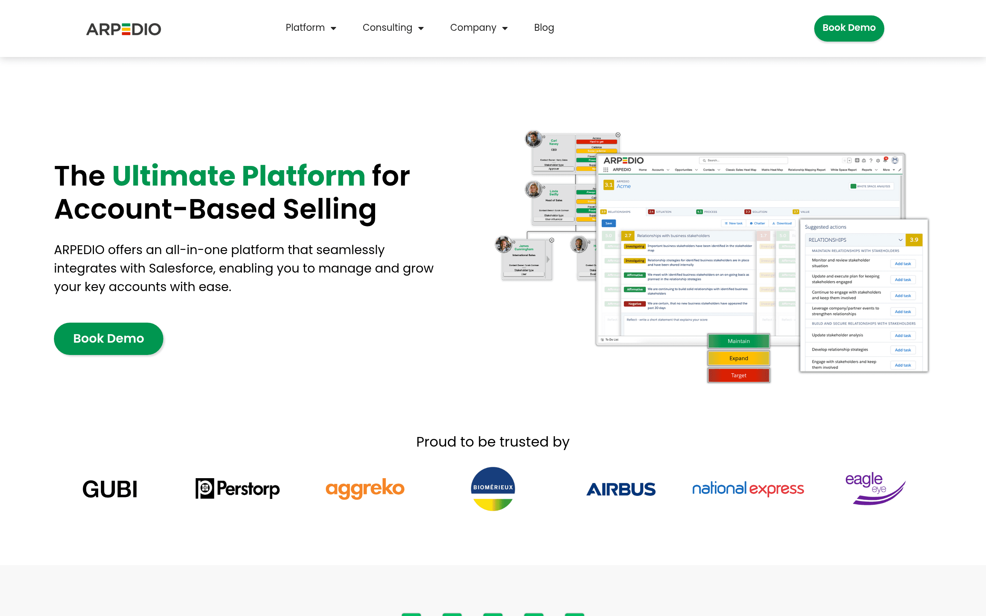Click the Suggested actions panel image

pyautogui.click(x=864, y=295)
